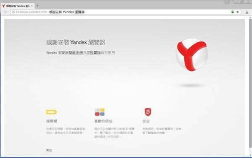
Task: Open a new tab with plus button
Action: click(37, 6)
